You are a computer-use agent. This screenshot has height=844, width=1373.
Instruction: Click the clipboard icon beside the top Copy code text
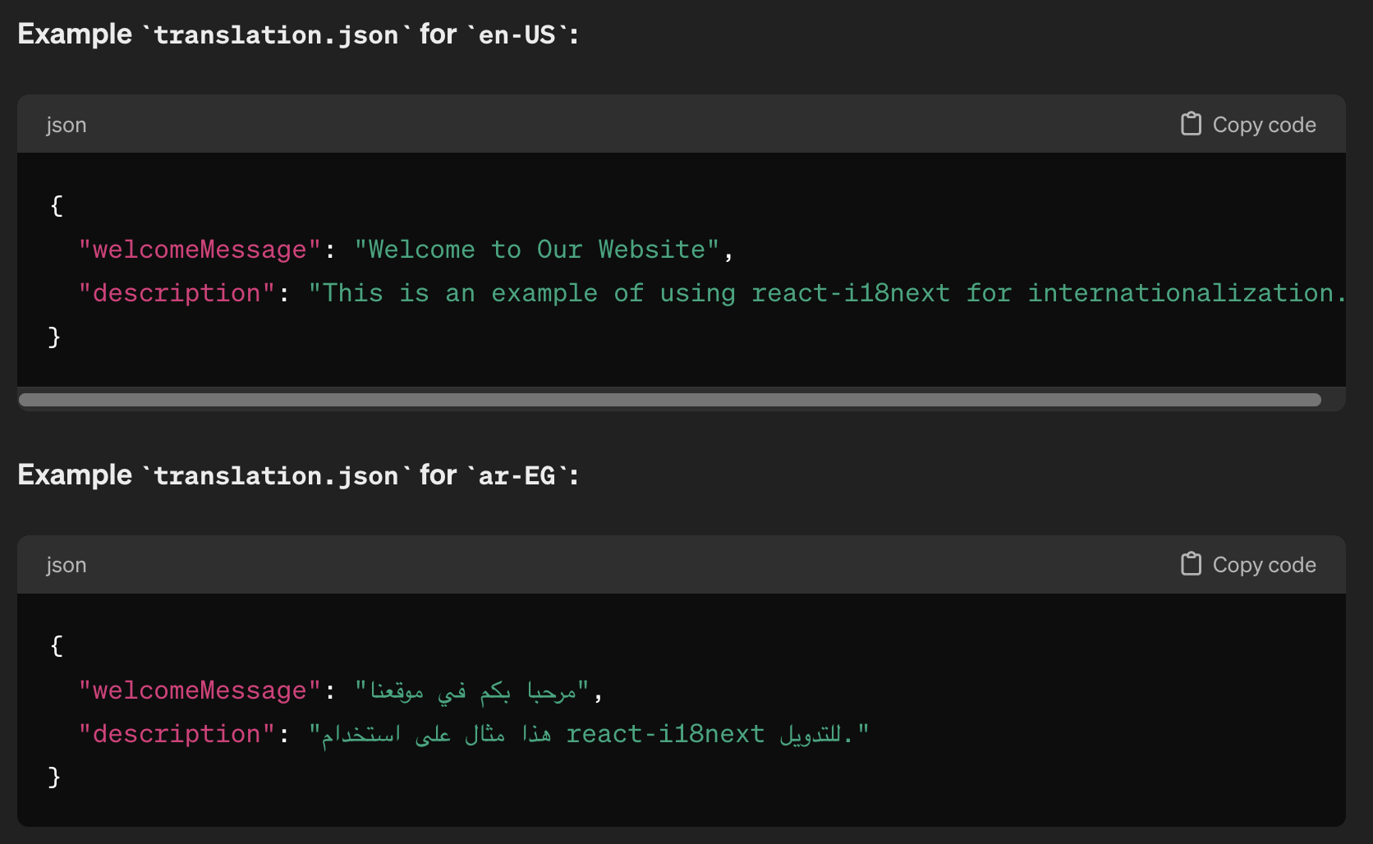pos(1190,124)
